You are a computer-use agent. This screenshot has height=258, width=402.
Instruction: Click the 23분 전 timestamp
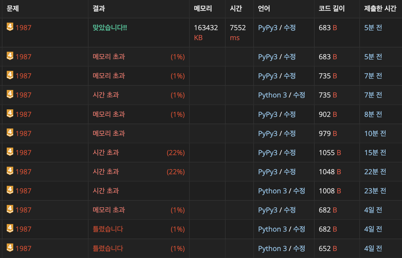coord(375,191)
